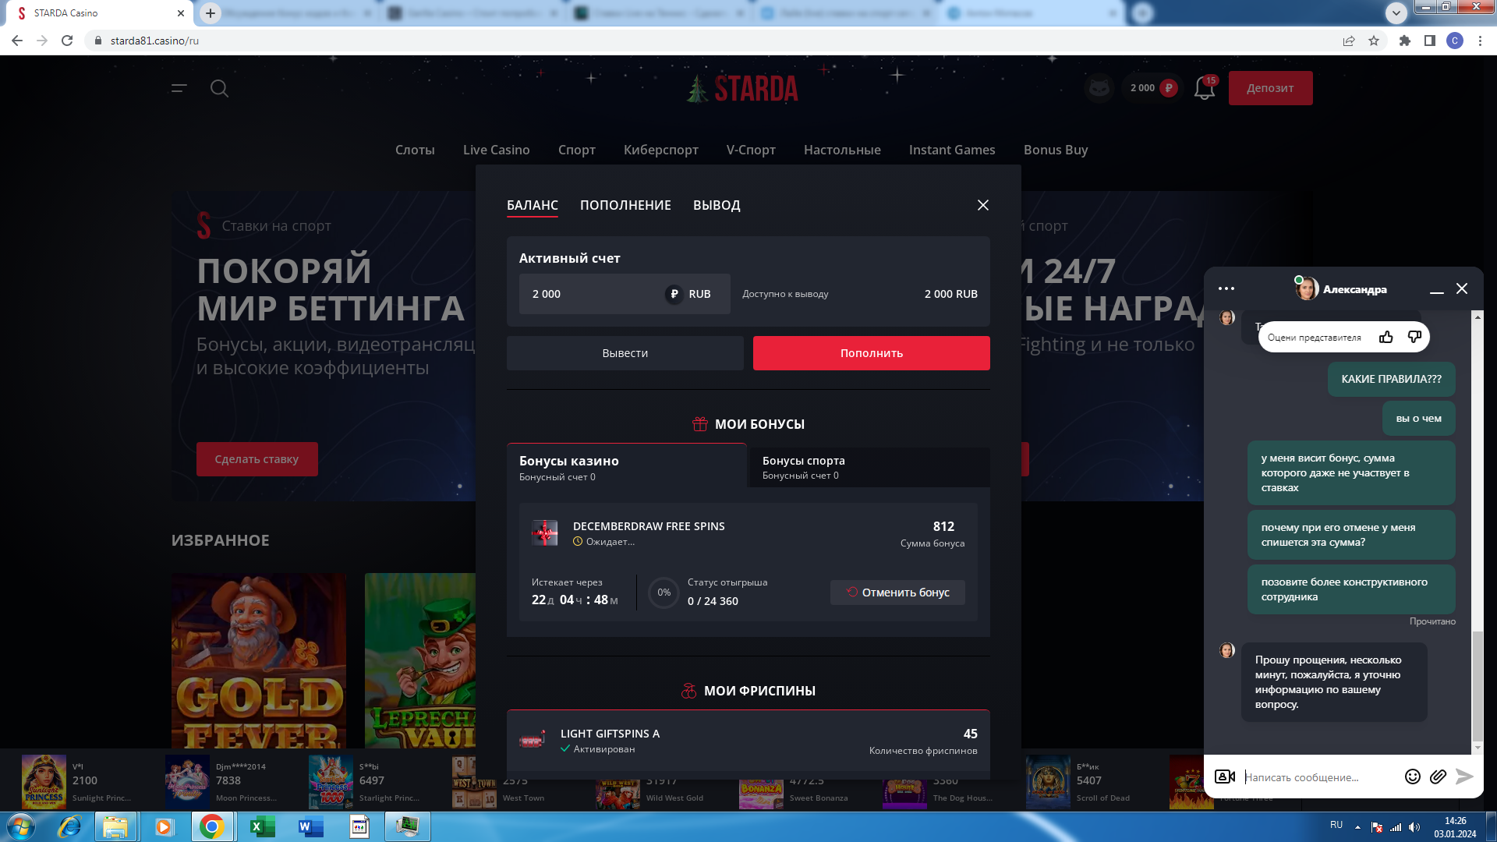Start video call in chat

point(1225,777)
